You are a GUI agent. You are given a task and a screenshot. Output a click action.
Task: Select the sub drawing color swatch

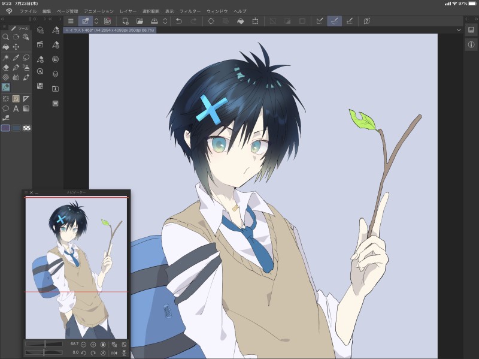coord(16,128)
